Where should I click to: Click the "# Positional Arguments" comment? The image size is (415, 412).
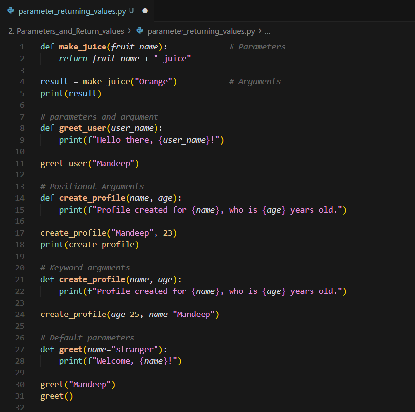tap(92, 187)
